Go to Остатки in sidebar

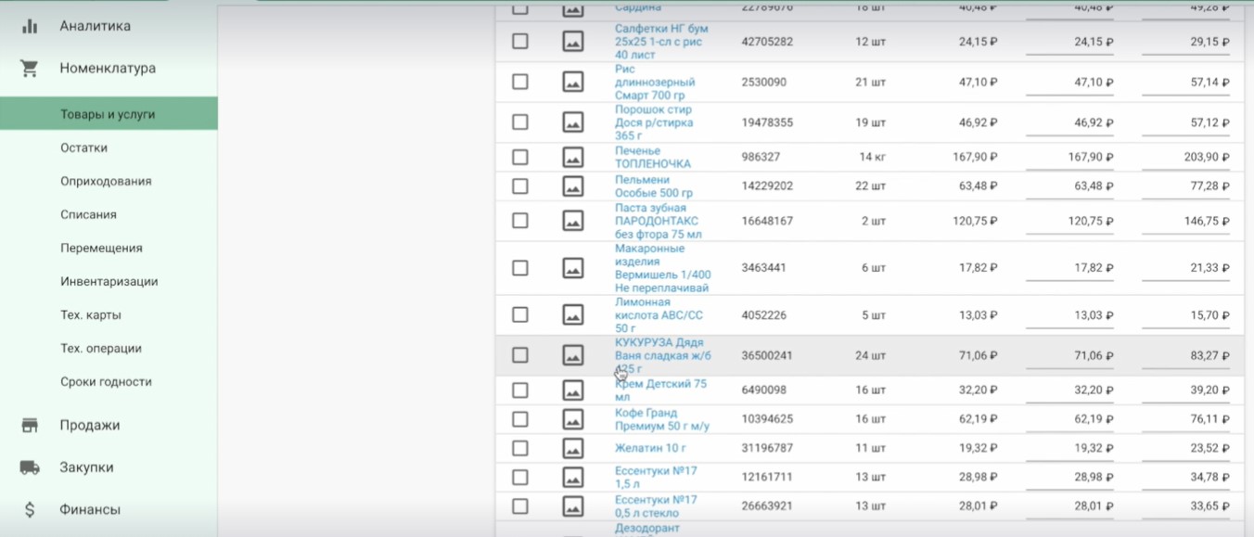pos(84,147)
